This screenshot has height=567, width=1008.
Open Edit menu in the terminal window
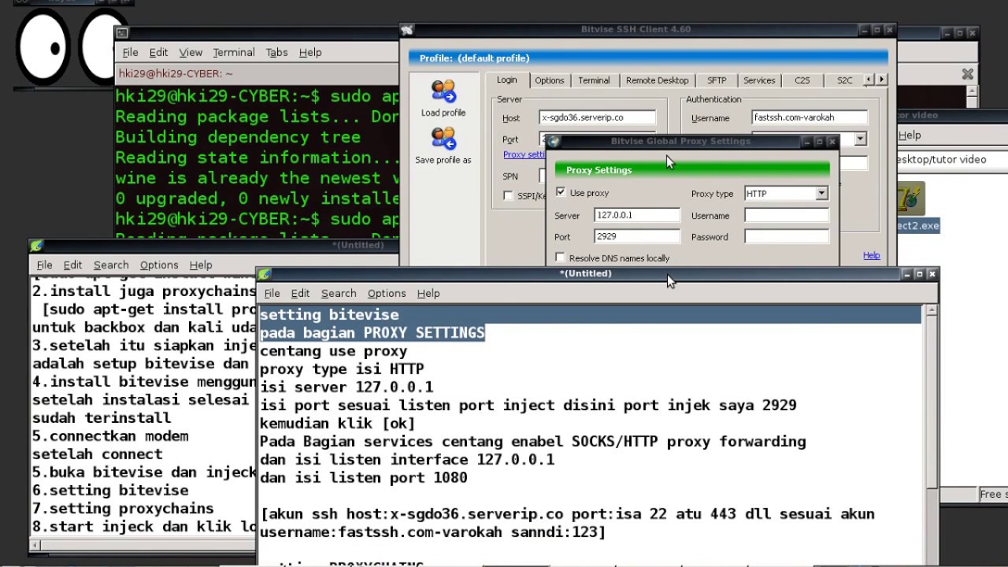pyautogui.click(x=158, y=52)
